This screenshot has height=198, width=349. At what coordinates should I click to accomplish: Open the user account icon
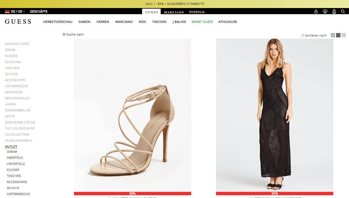click(x=316, y=11)
